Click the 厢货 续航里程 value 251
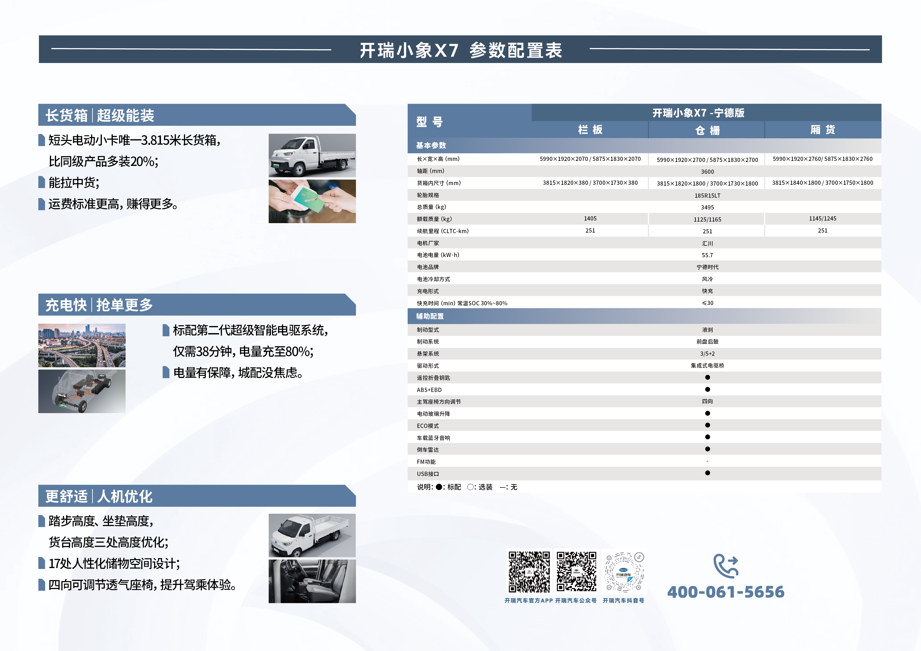Screen dimensions: 921x651 (823, 231)
